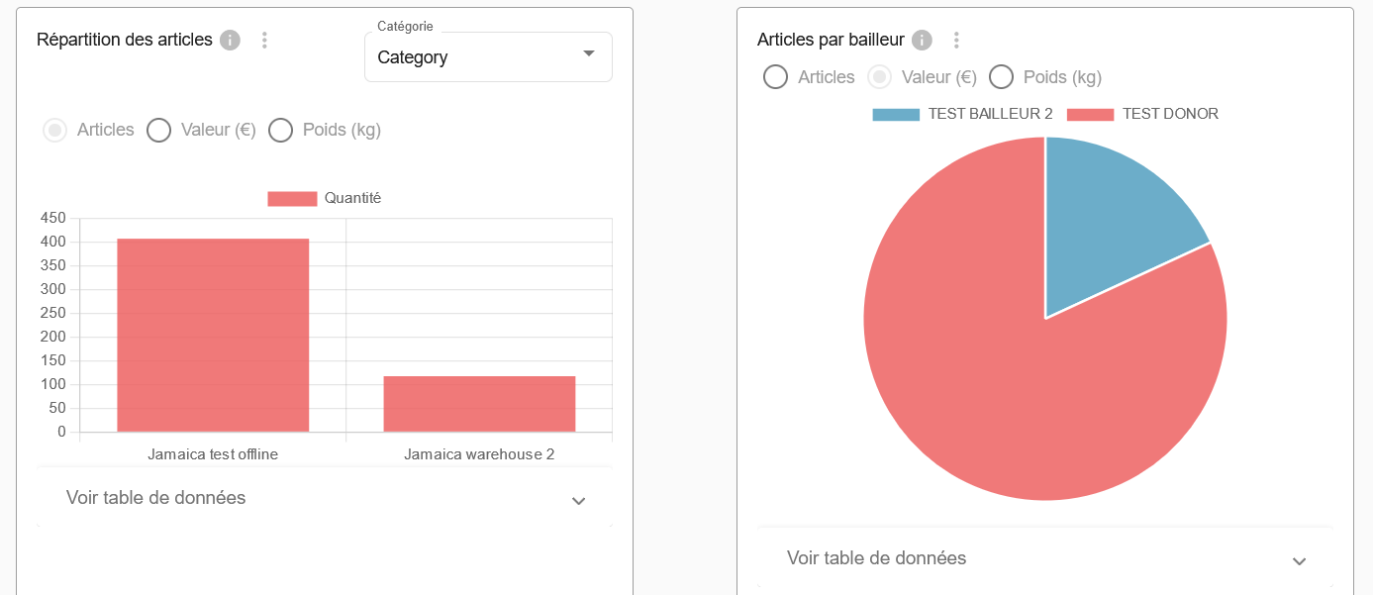Toggle the TEST BAILLEUR 2 legend item

coord(962,114)
